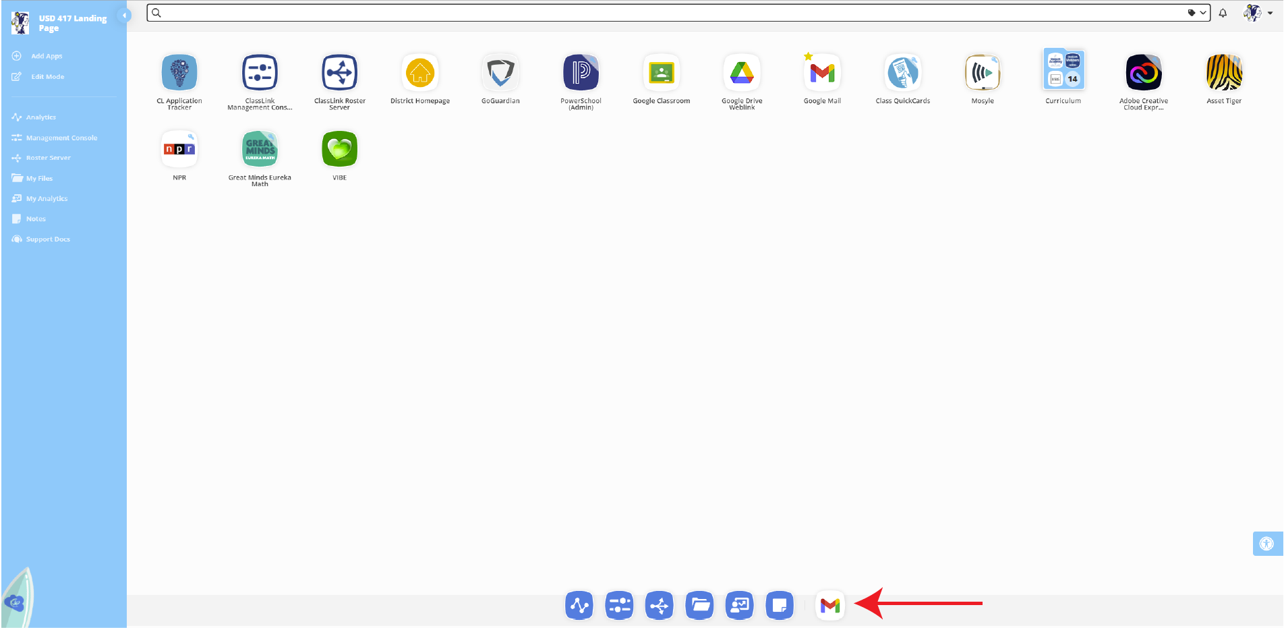Screen dimensions: 1284x628
Task: Select Management Console in the sidebar
Action: click(x=55, y=138)
